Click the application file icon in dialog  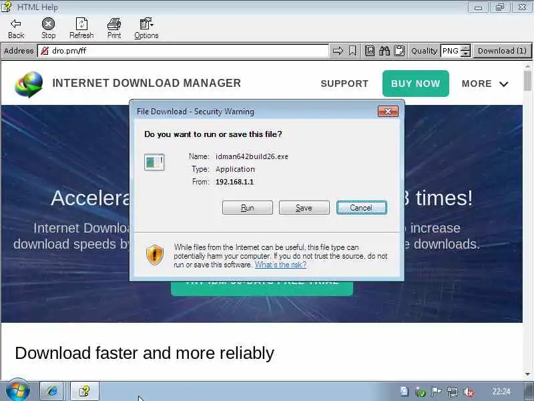tap(154, 162)
